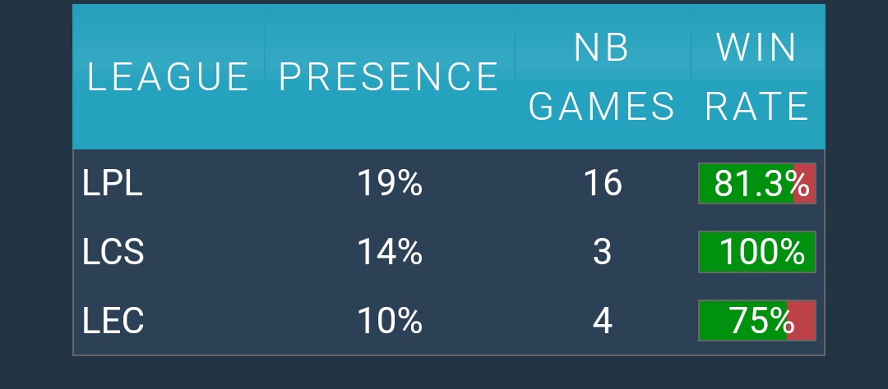
Task: Select the LPL league name
Action: click(x=113, y=183)
